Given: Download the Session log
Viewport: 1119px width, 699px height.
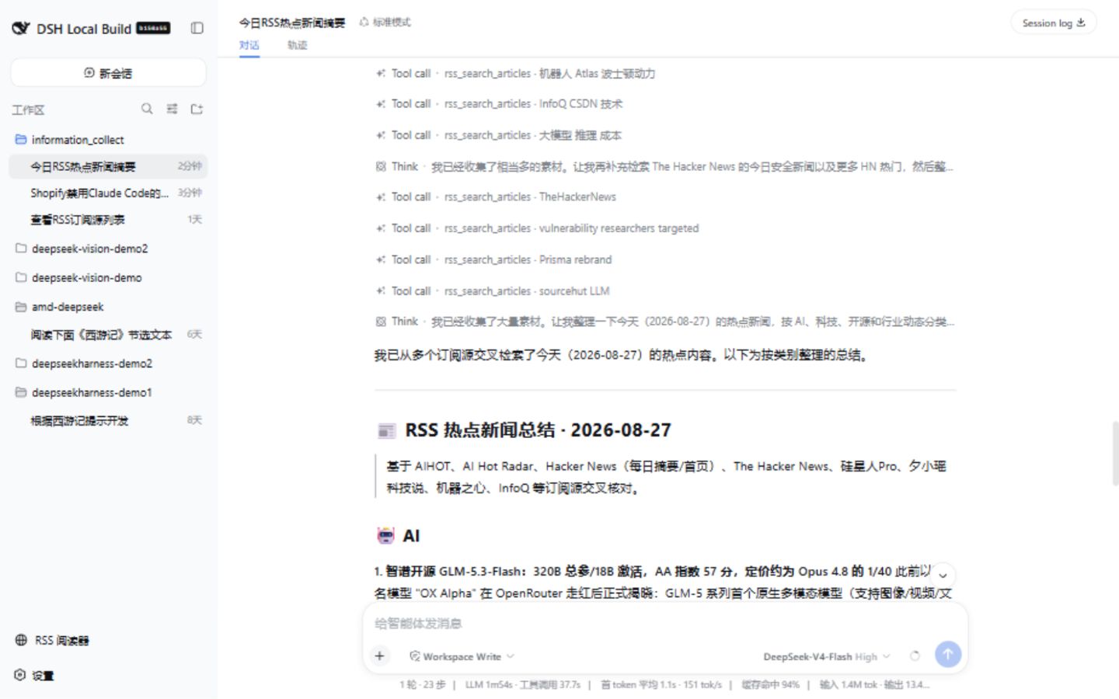Looking at the screenshot, I should point(1053,23).
